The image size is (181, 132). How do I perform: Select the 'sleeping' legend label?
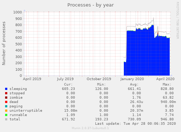pos(18,89)
